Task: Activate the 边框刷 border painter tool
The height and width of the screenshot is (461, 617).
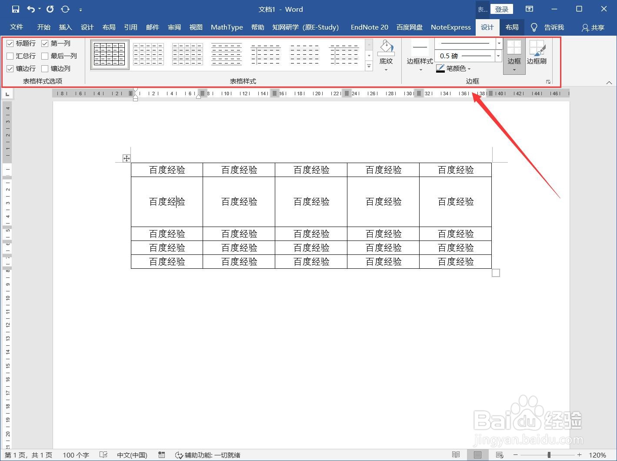Action: (537, 53)
